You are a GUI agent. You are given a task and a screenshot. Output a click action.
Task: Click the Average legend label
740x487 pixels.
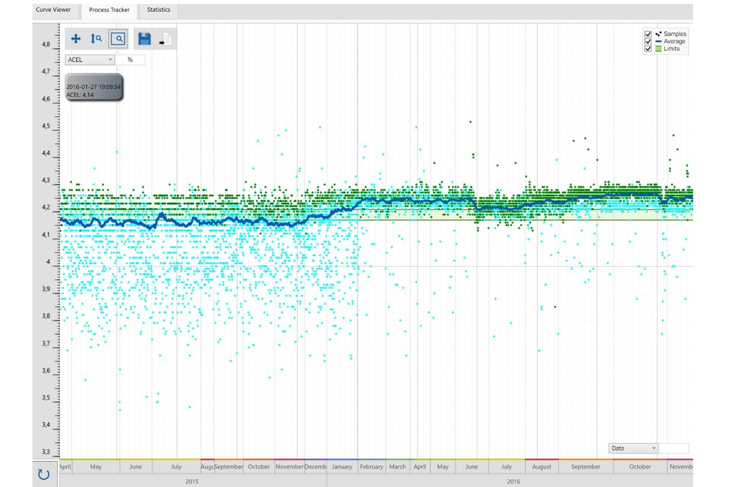(x=674, y=41)
